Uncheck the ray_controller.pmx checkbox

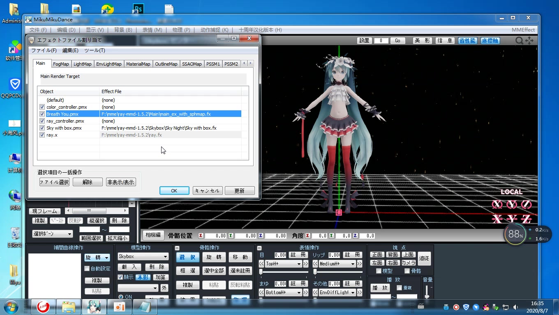42,121
